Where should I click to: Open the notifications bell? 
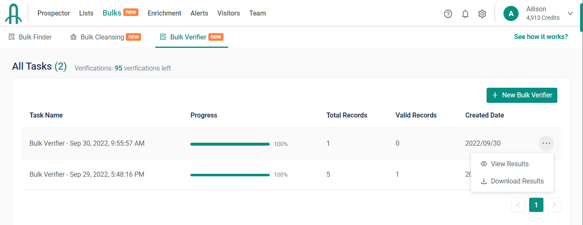(465, 14)
